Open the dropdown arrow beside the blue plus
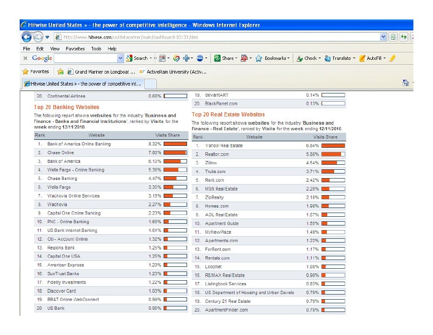The height and width of the screenshot is (335, 433). [x=192, y=58]
